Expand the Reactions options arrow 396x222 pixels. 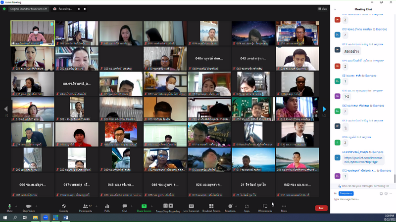(236, 206)
